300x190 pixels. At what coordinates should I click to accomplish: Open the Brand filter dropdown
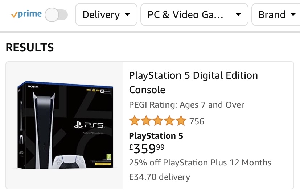tap(276, 15)
